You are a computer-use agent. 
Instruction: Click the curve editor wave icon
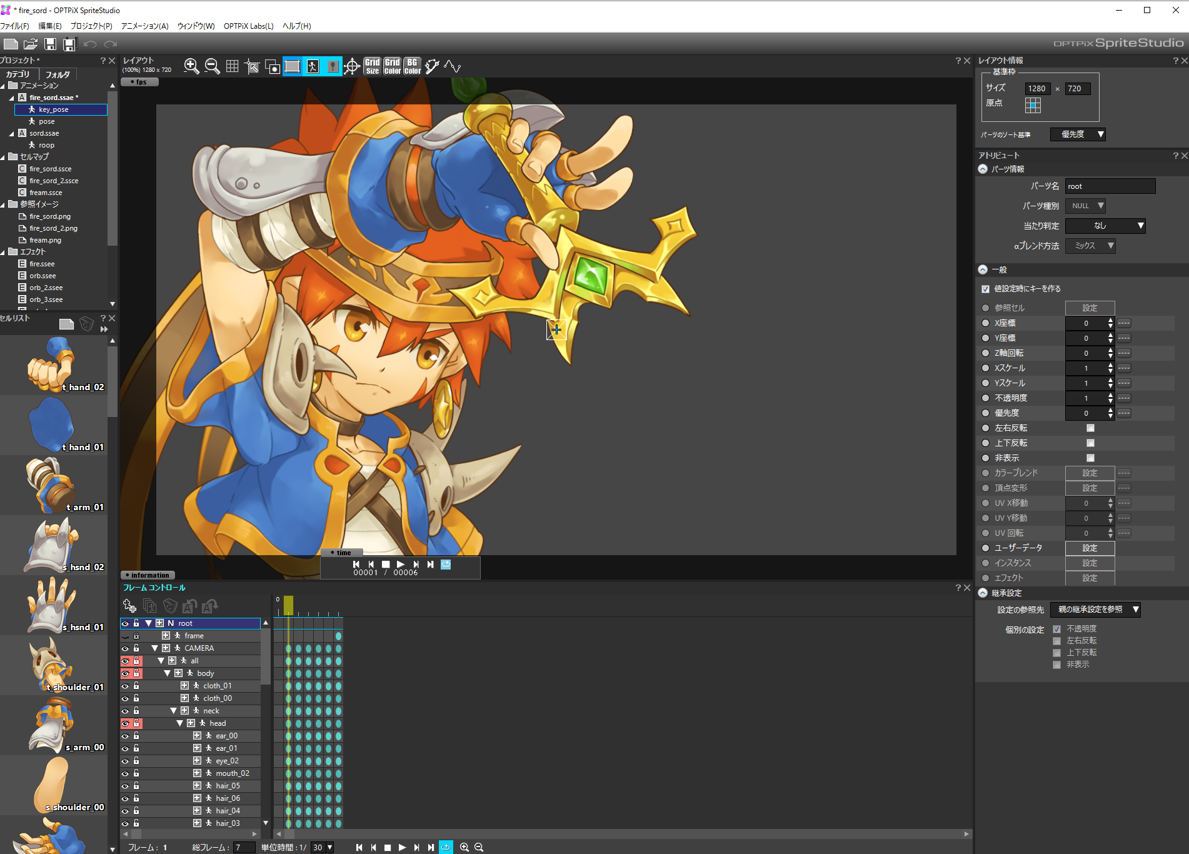pyautogui.click(x=452, y=66)
